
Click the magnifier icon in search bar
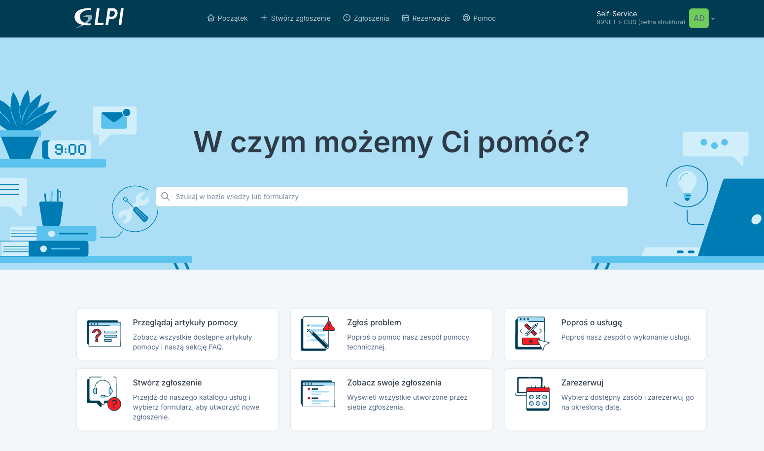166,197
